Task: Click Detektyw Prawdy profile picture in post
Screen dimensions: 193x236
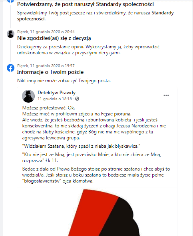Action: pyautogui.click(x=28, y=96)
